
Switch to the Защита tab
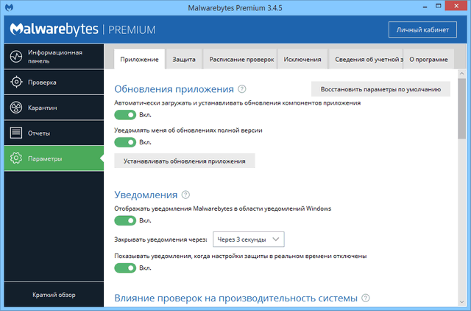tap(183, 58)
